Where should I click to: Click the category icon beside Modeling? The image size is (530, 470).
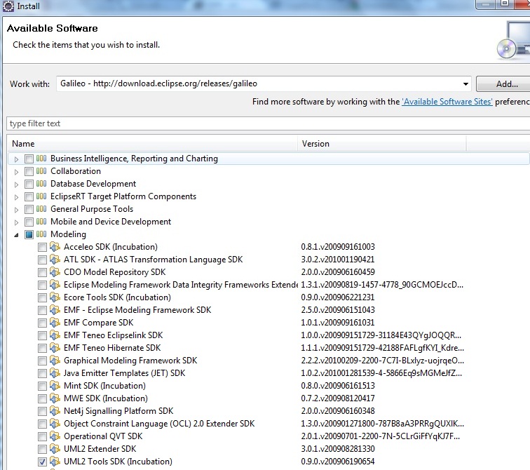[x=41, y=234]
